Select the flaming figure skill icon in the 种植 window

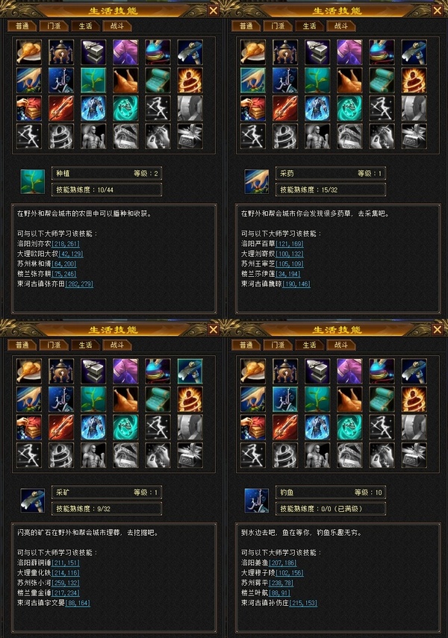190,80
